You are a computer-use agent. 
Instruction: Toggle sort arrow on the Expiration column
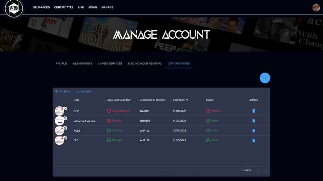pyautogui.click(x=187, y=100)
